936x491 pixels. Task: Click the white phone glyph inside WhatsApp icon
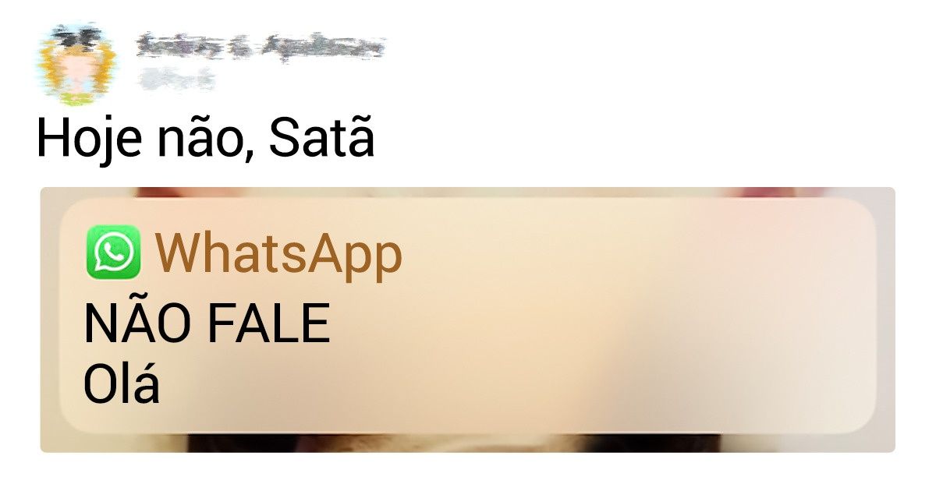tap(114, 251)
